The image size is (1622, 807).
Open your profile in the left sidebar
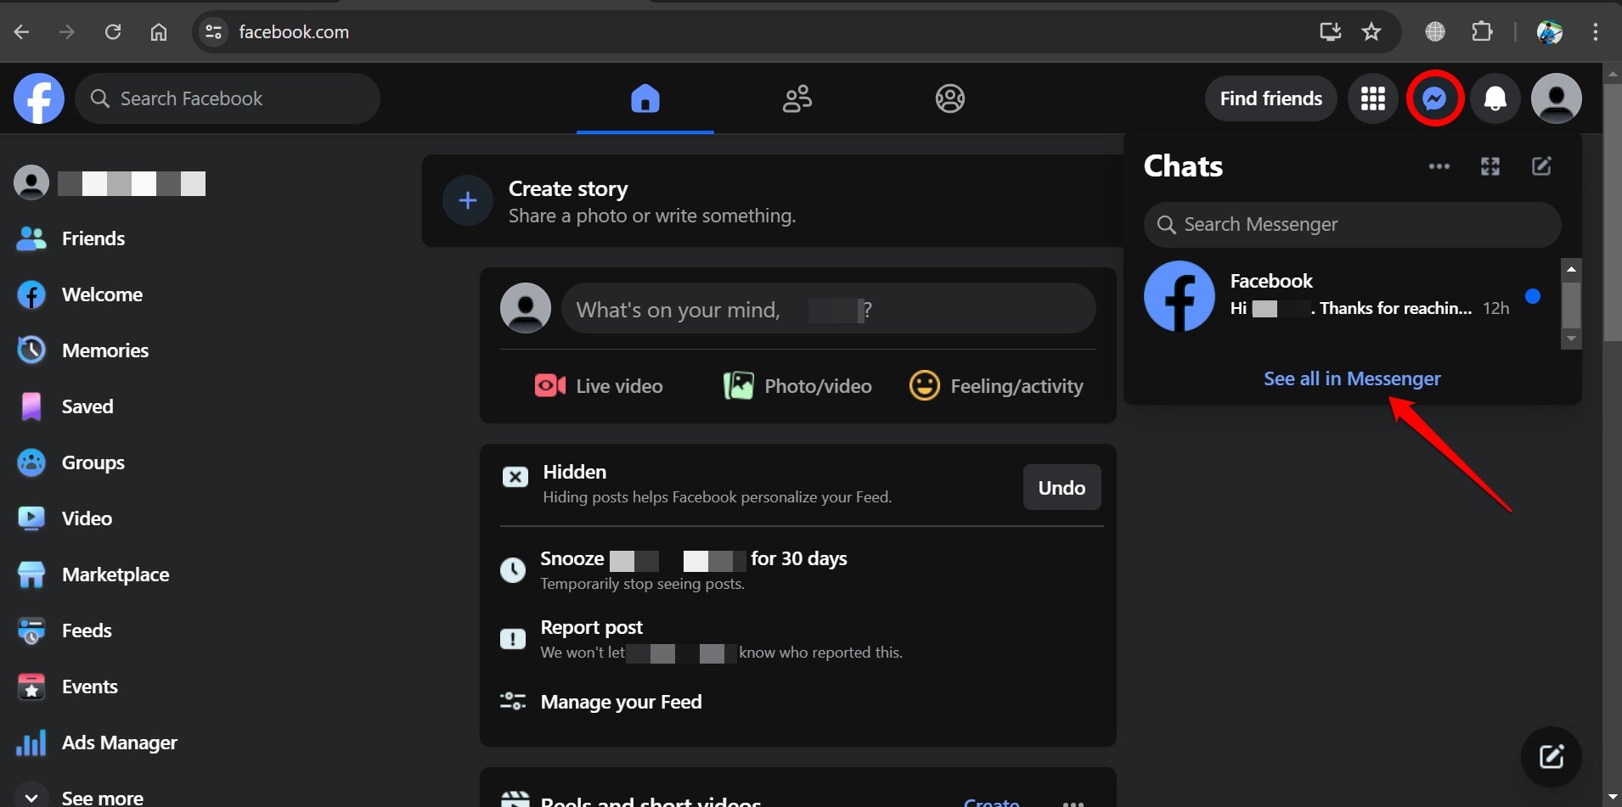(x=110, y=182)
